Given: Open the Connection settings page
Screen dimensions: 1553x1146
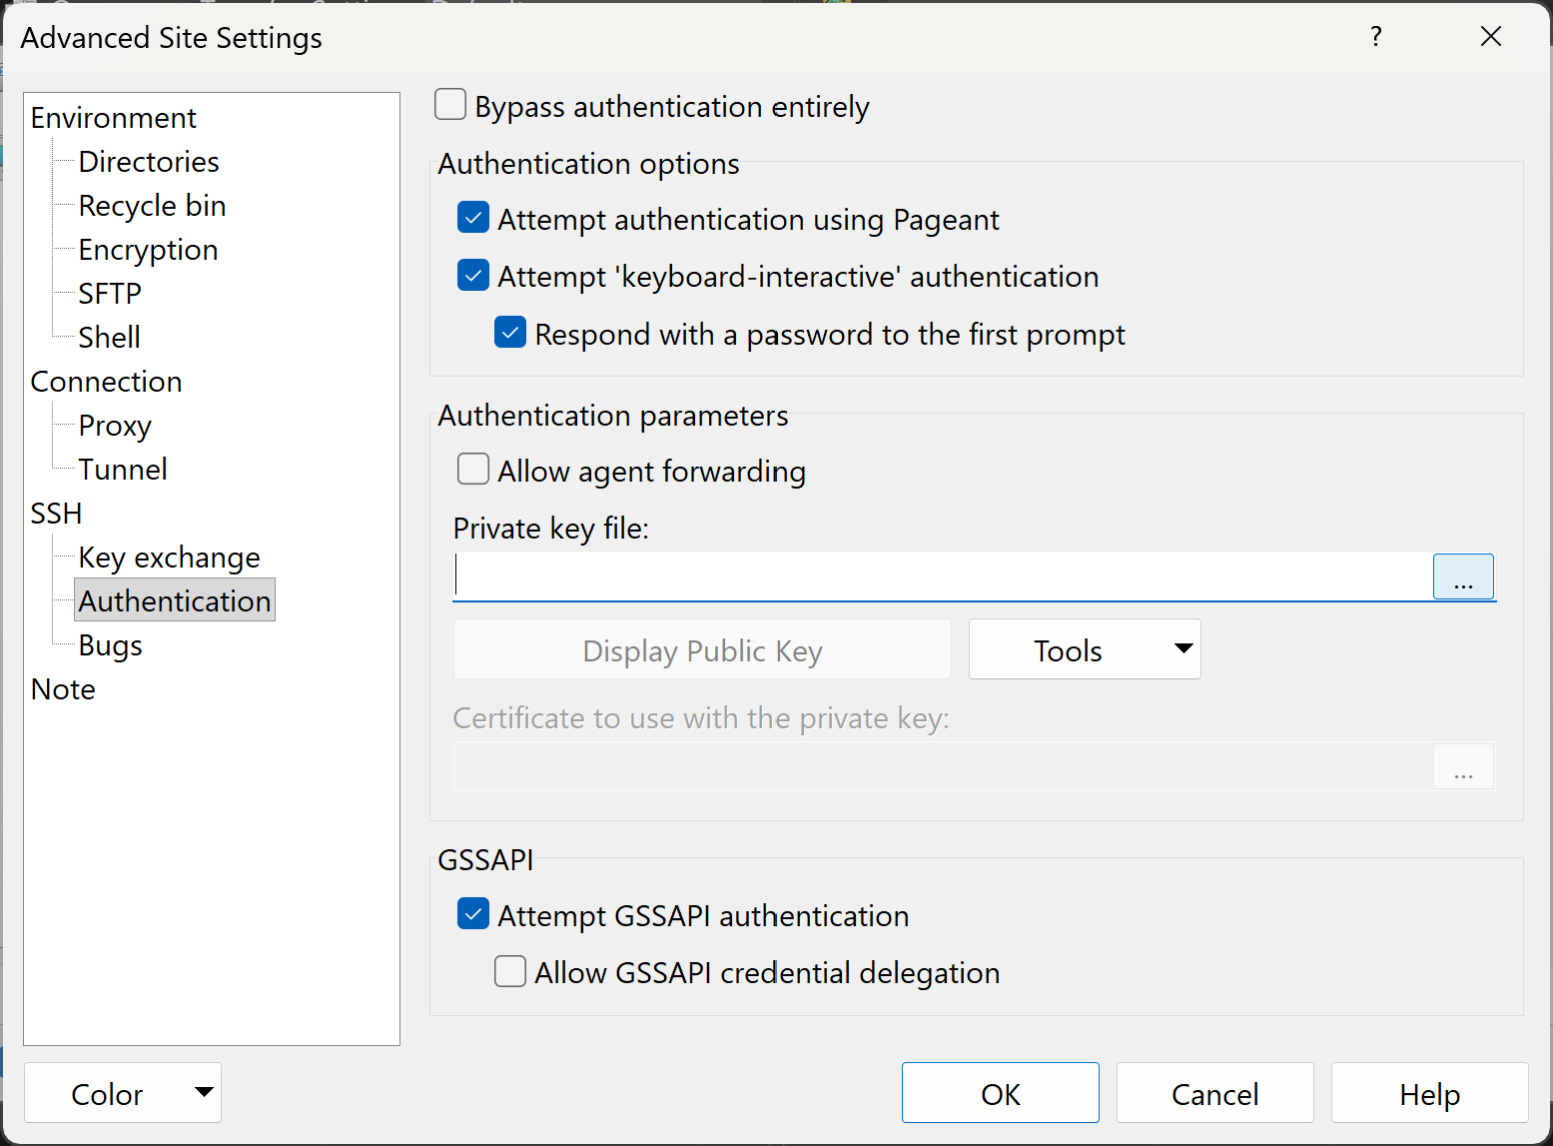Looking at the screenshot, I should (x=106, y=382).
